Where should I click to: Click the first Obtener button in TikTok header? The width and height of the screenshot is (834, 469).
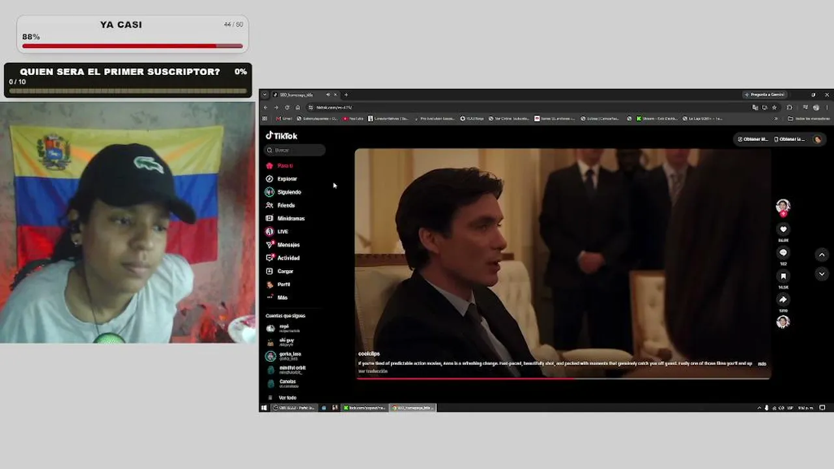coord(753,139)
